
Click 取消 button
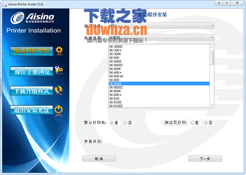pyautogui.click(x=99, y=159)
